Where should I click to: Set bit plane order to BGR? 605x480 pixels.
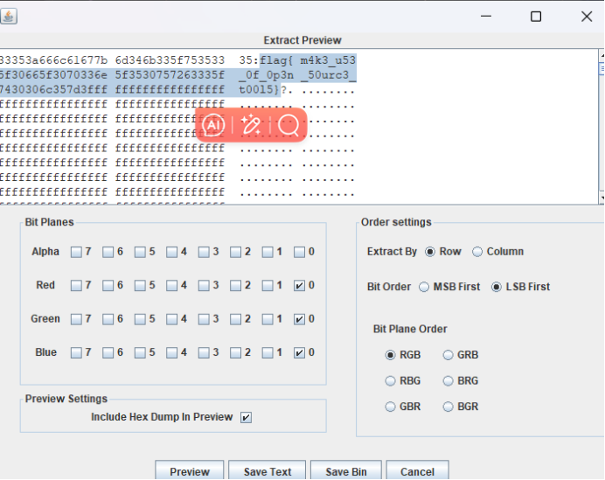[x=448, y=407]
